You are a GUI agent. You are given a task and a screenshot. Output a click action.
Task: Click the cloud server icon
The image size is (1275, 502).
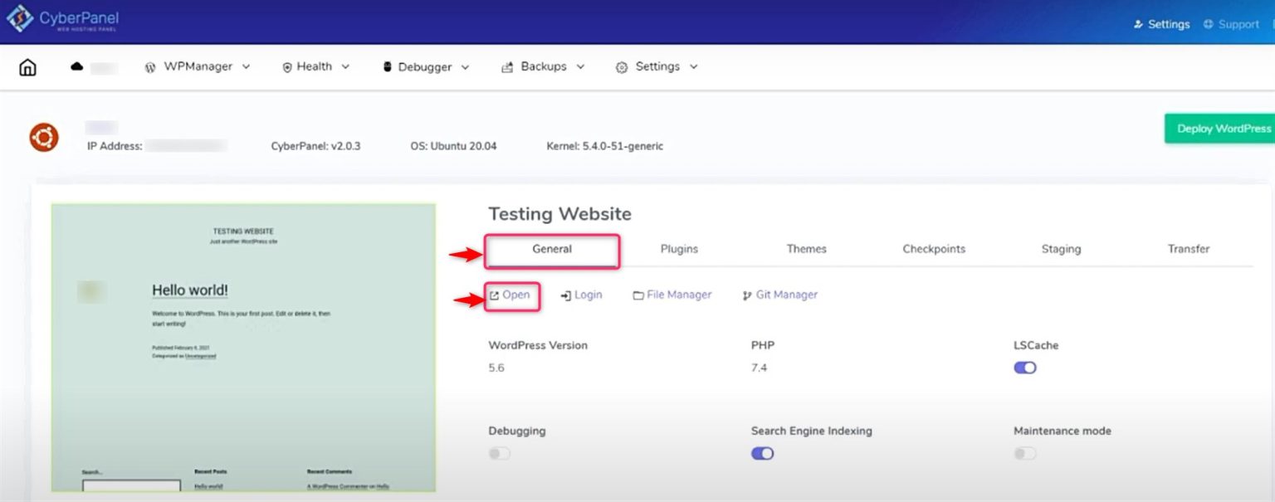point(77,67)
